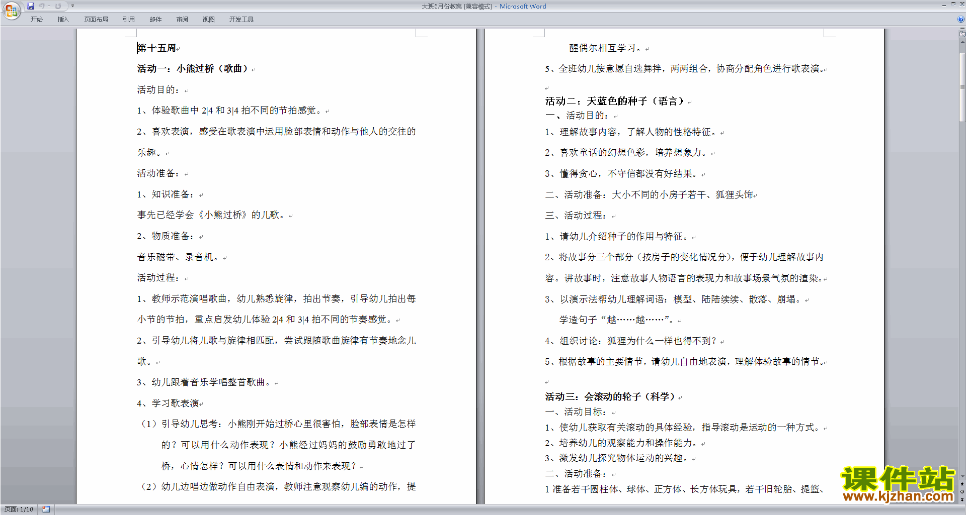This screenshot has height=515, width=966.
Task: Click the line 3、幼儿跟着音乐学唱整首歌曲。
Action: click(205, 382)
